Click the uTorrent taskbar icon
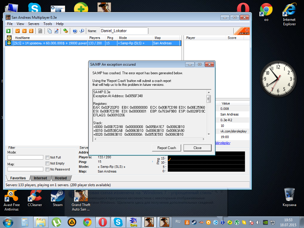Screen dimensions: 304x228 click(56, 222)
